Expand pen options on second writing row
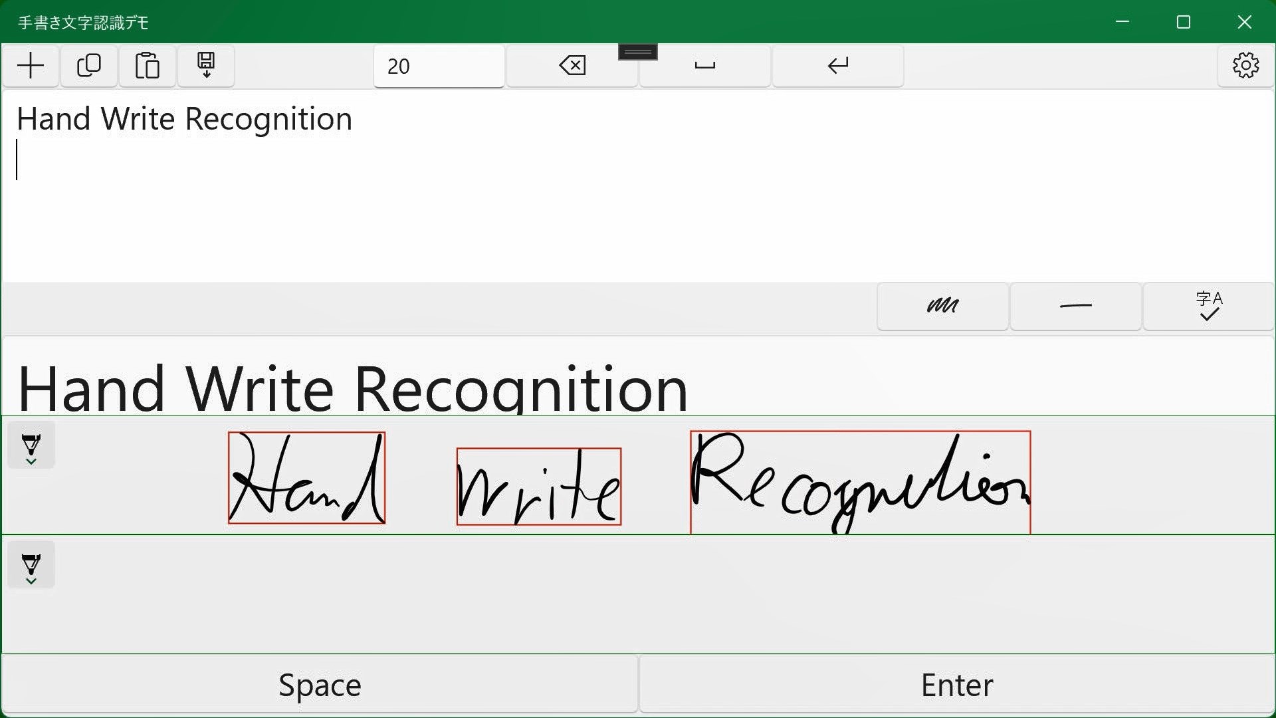This screenshot has width=1276, height=718. 31,566
